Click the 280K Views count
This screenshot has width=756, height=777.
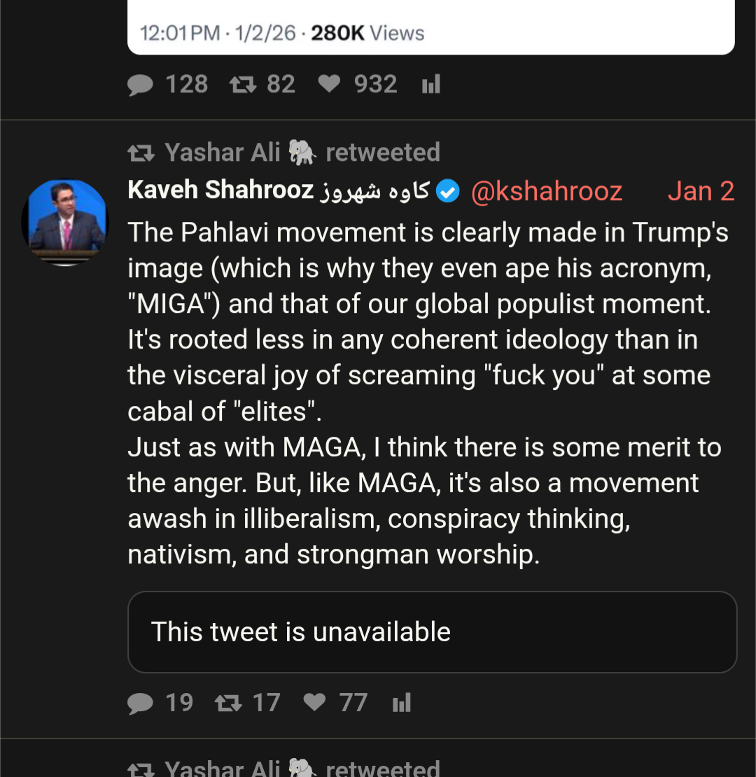pos(367,33)
